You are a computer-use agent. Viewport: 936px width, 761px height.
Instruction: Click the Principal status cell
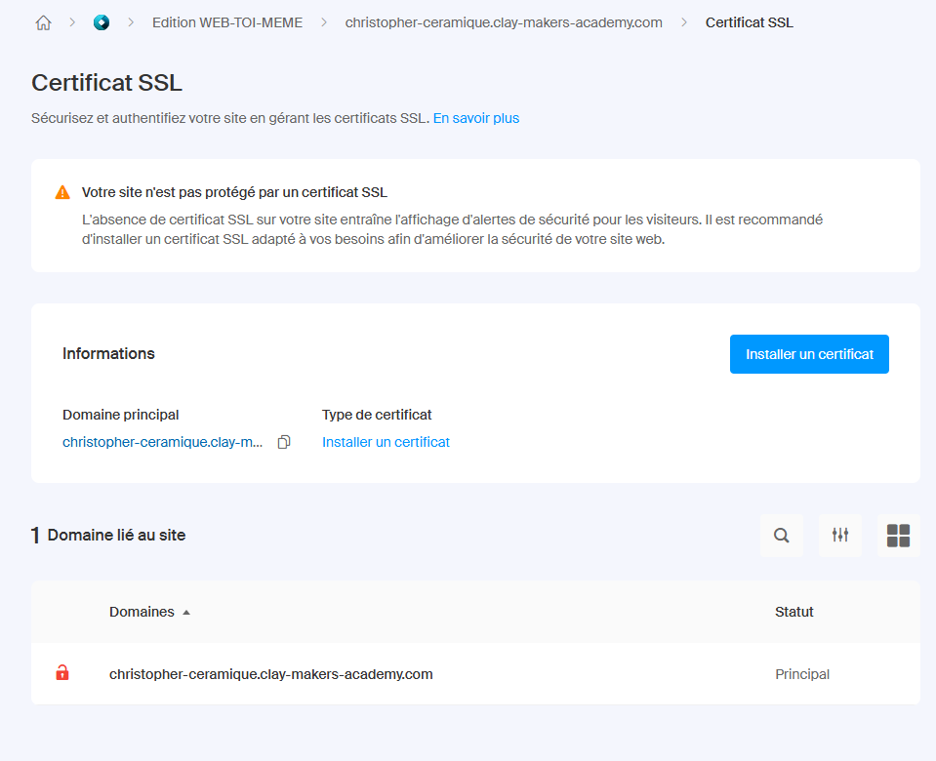(x=801, y=673)
